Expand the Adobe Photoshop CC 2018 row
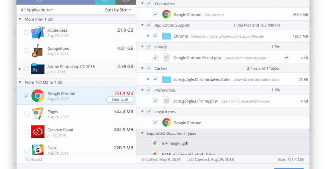The height and width of the screenshot is (169, 326). click(x=20, y=68)
